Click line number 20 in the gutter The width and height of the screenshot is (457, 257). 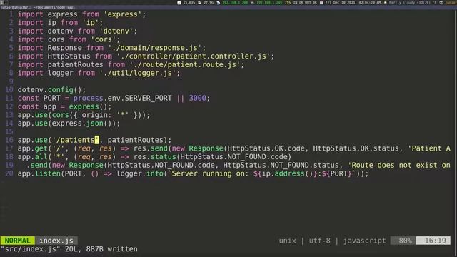(x=9, y=173)
